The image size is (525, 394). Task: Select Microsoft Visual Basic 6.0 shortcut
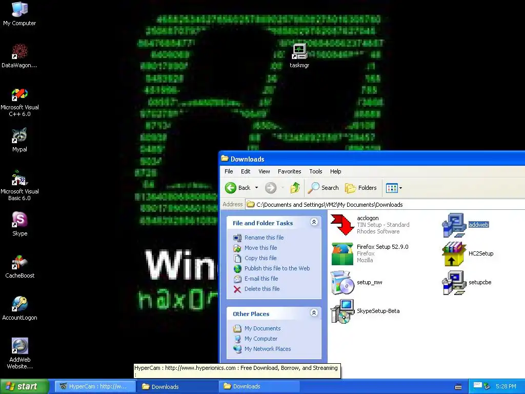point(20,186)
